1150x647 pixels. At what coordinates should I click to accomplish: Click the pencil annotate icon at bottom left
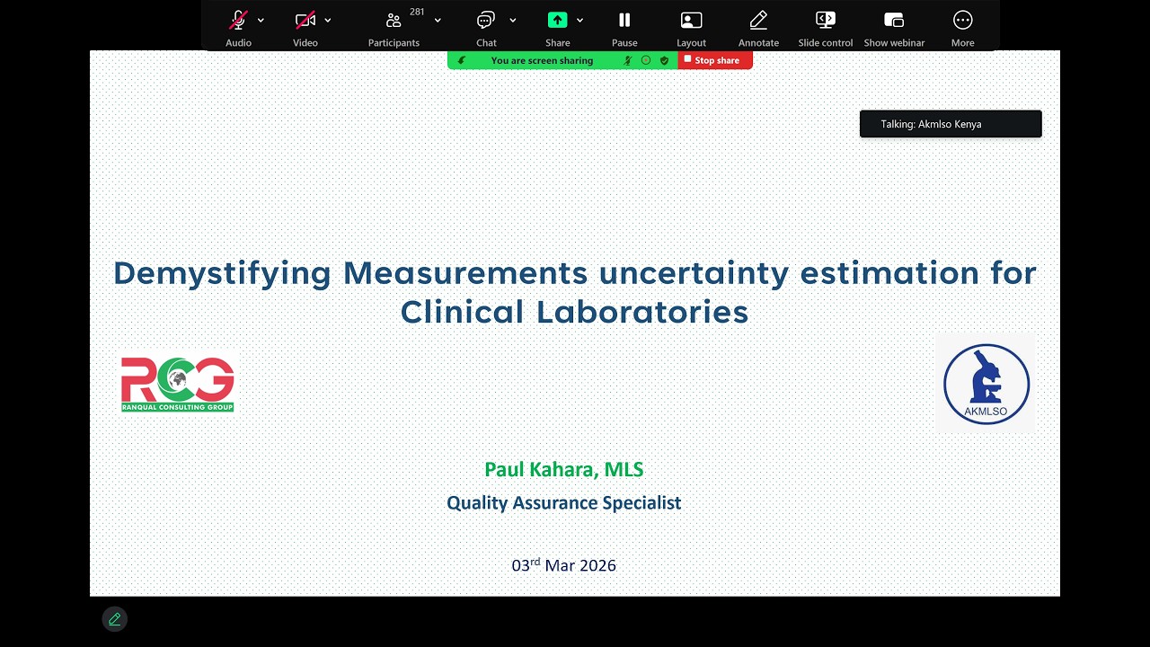tap(114, 619)
